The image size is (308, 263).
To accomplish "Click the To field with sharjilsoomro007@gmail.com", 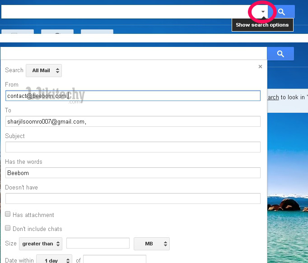I will pos(133,121).
